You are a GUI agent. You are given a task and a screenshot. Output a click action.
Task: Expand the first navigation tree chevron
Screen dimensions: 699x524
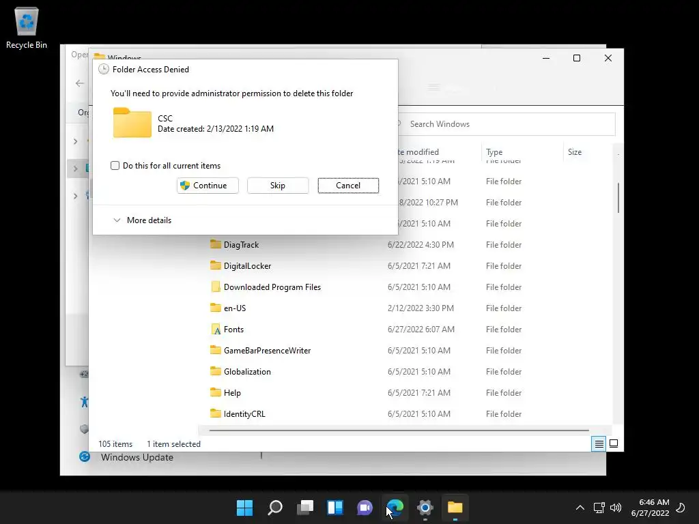(x=75, y=141)
